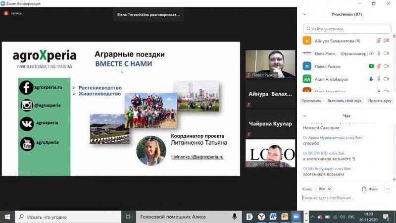The height and width of the screenshot is (223, 396).
Task: Open the Word icon in the taskbar
Action: tap(273, 217)
